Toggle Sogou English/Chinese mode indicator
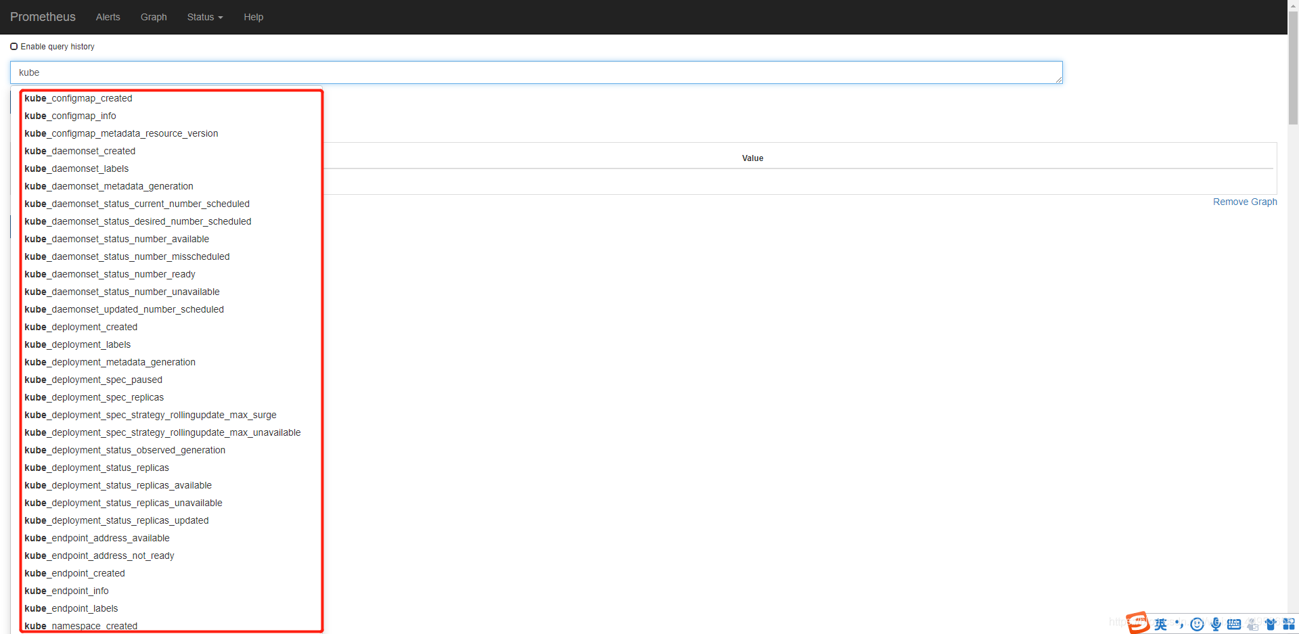Viewport: 1299px width, 634px height. click(x=1161, y=624)
